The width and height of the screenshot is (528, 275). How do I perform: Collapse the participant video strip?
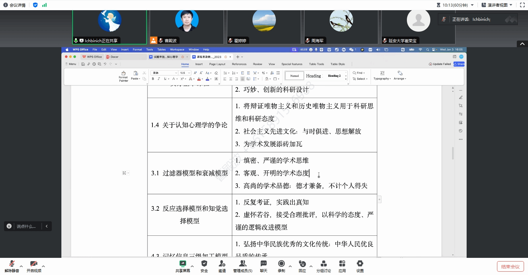click(x=522, y=44)
